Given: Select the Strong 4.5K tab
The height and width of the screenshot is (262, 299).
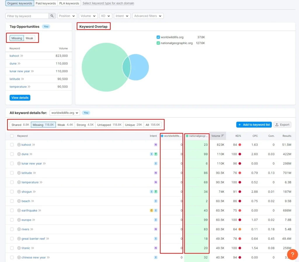Looking at the screenshot, I should 85,125.
